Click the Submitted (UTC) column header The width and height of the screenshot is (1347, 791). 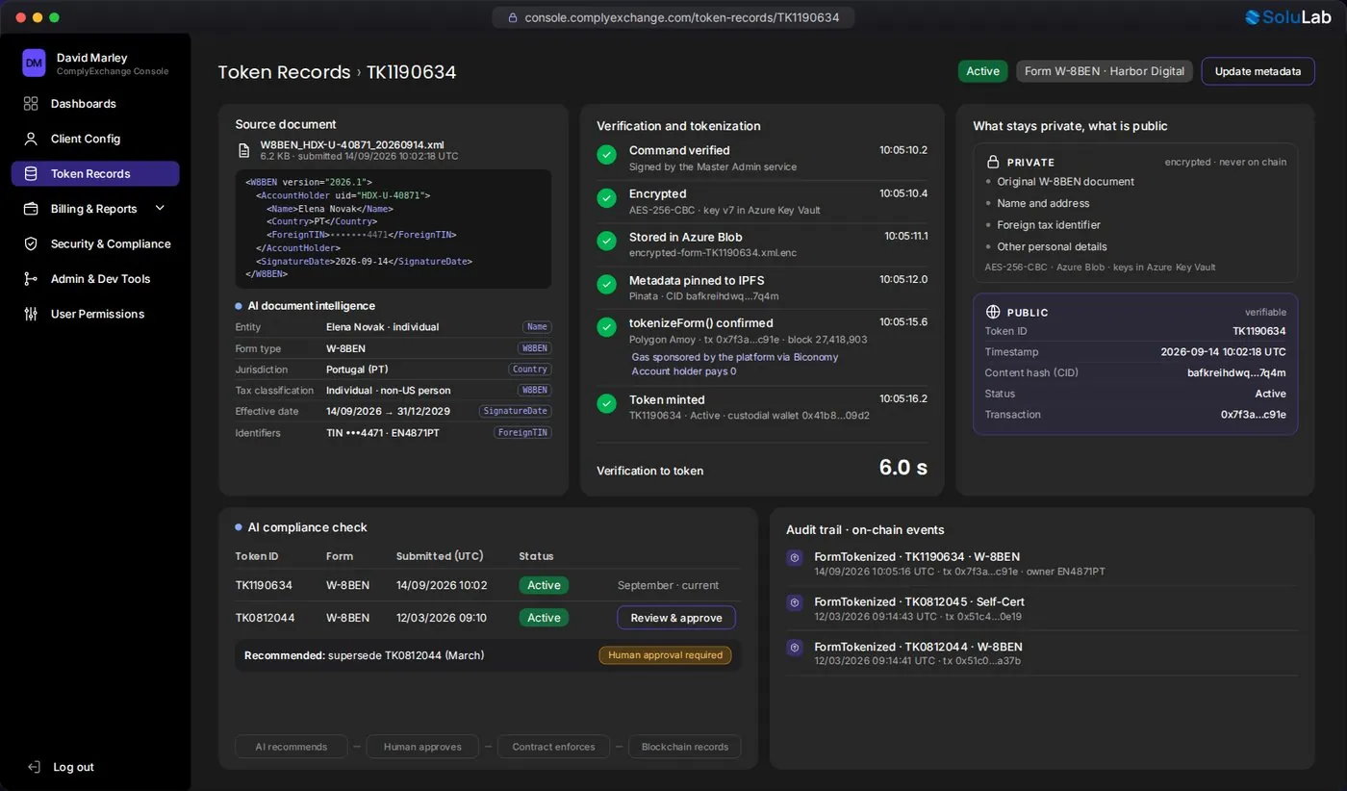pyautogui.click(x=440, y=556)
